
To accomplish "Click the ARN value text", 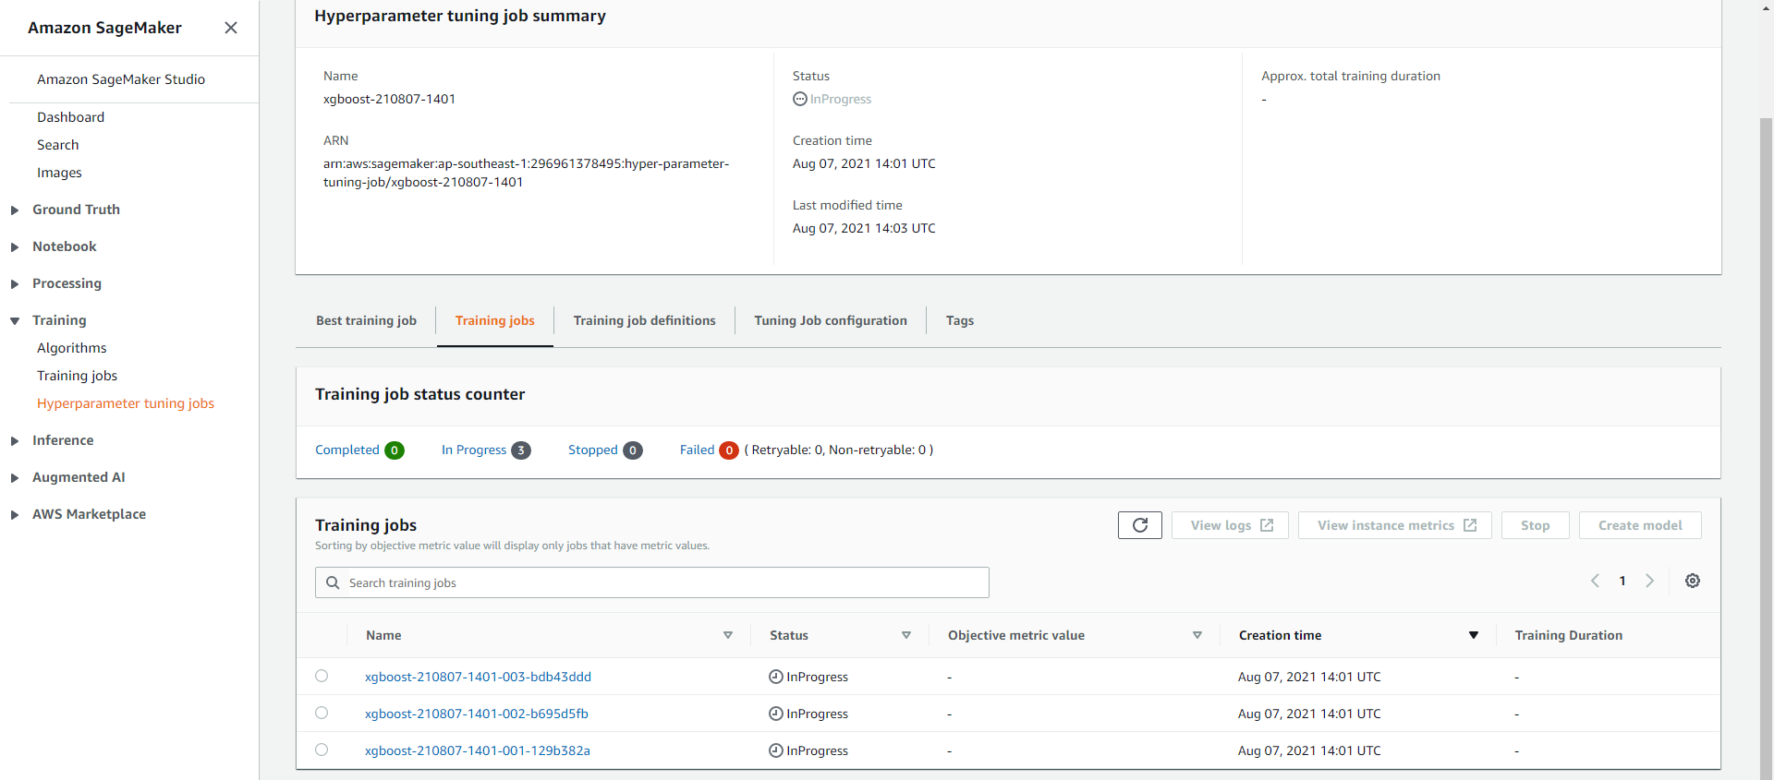I will click(x=526, y=173).
